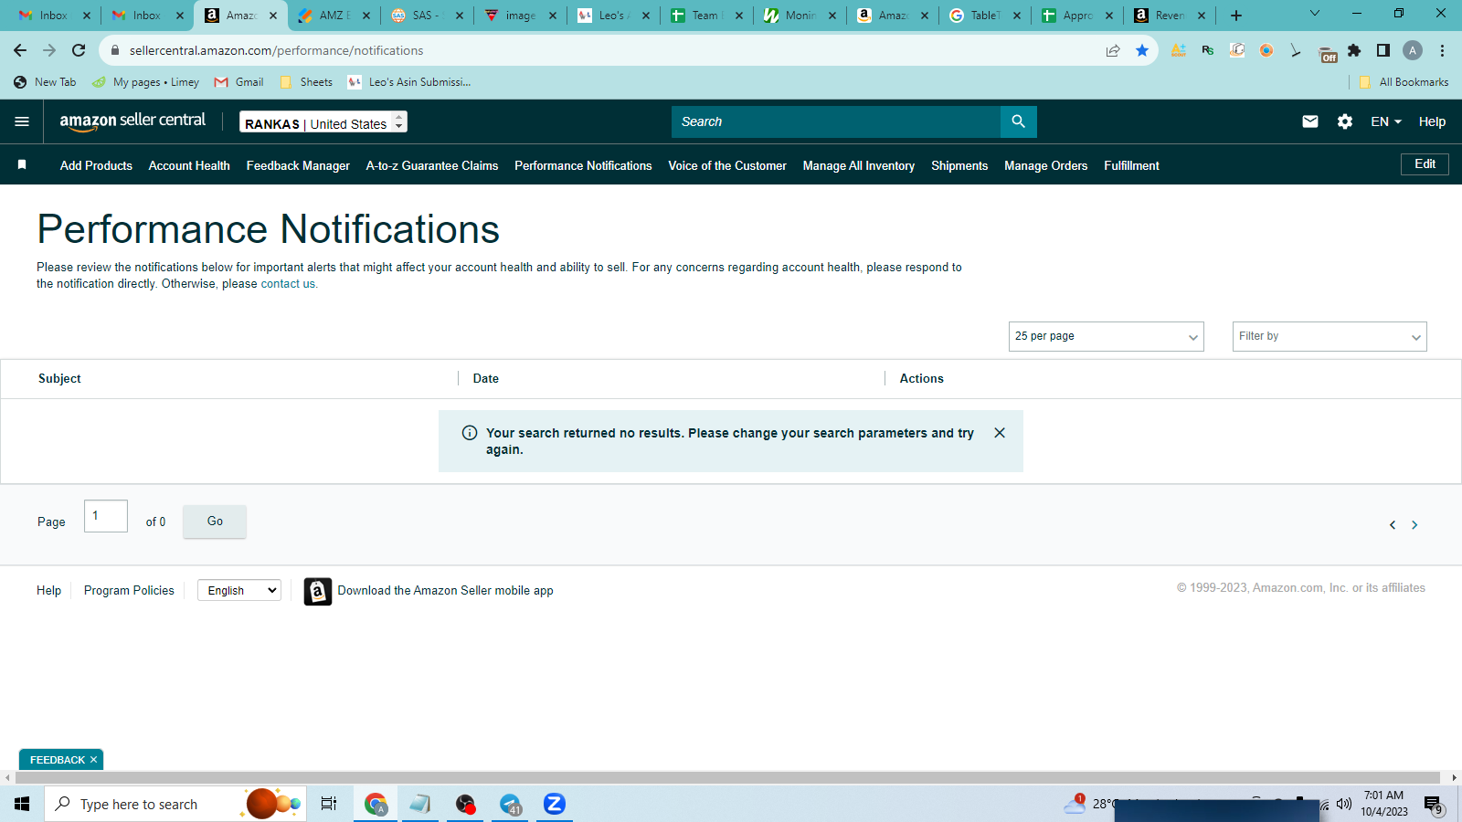The width and height of the screenshot is (1462, 822).
Task: Click the horizontal scrollbar at the page bottom
Action: click(727, 778)
